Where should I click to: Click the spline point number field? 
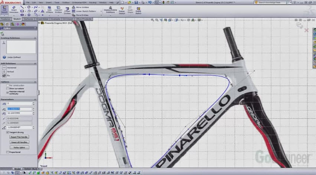[19, 103]
